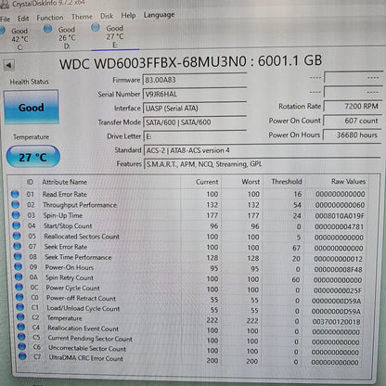The height and width of the screenshot is (386, 386).
Task: Click the Attribute Name column header
Action: [x=65, y=182]
